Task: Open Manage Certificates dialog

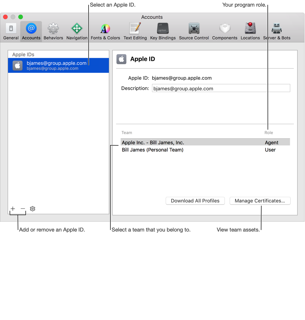Action: tap(260, 201)
